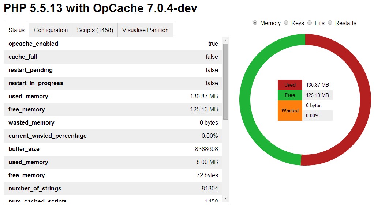Click the status list scrollbar thumb
374x208 pixels.
click(x=226, y=82)
